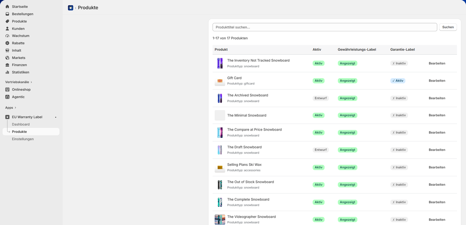
Task: Expand the Apps section
Action: [x=11, y=108]
